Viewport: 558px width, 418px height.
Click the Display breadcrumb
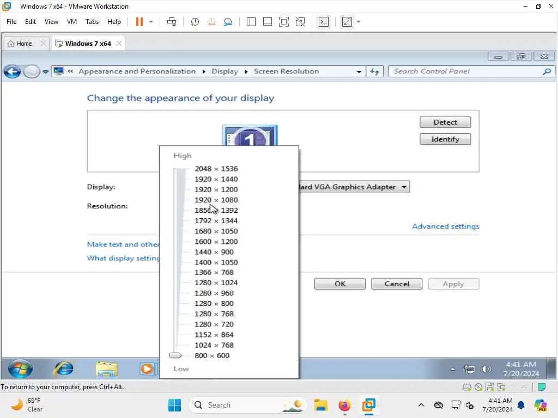pos(225,71)
